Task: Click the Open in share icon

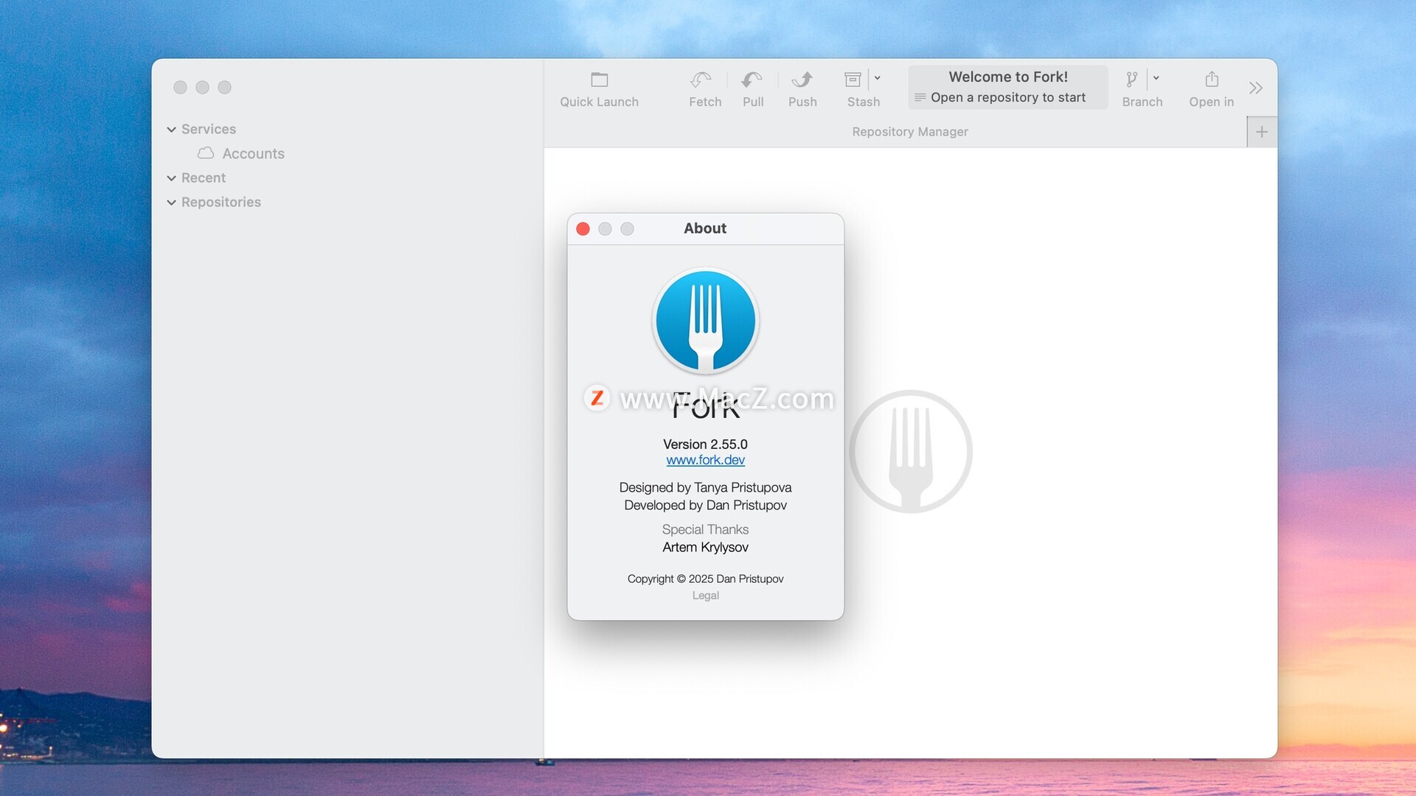Action: tap(1212, 79)
